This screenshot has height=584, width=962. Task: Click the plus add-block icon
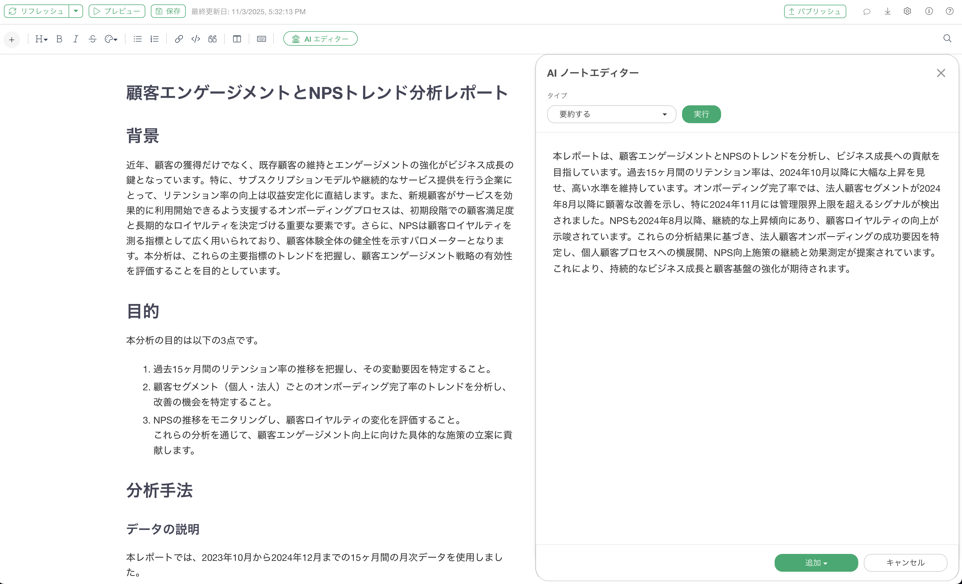(12, 40)
